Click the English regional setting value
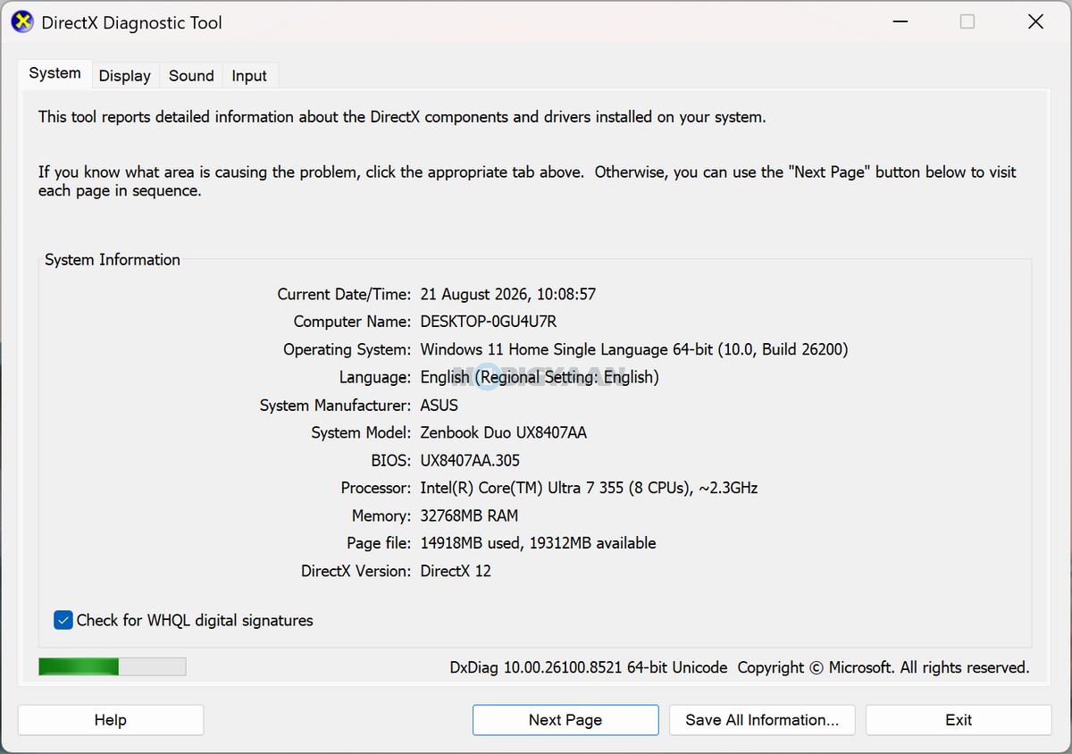Viewport: 1072px width, 754px height. click(x=540, y=377)
